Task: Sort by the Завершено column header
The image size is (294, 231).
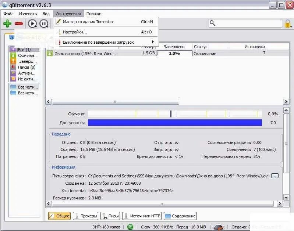Action: tap(174, 47)
